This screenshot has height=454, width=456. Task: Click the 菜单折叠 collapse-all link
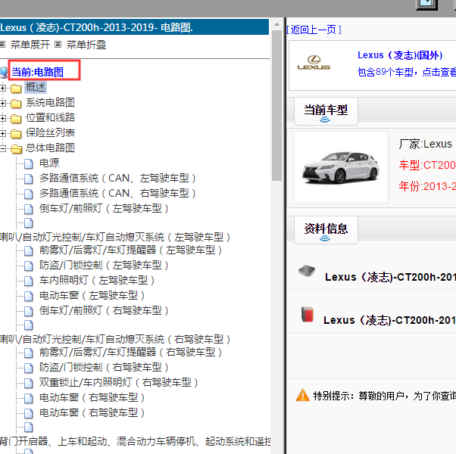point(86,45)
